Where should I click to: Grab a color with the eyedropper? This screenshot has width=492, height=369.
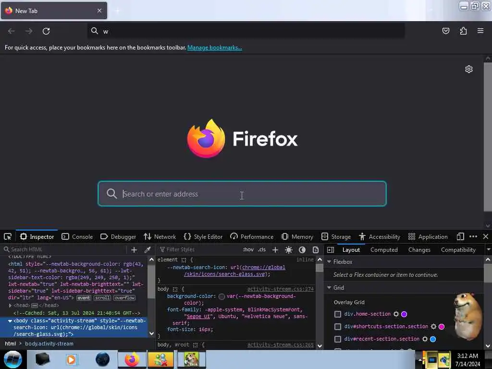[147, 250]
